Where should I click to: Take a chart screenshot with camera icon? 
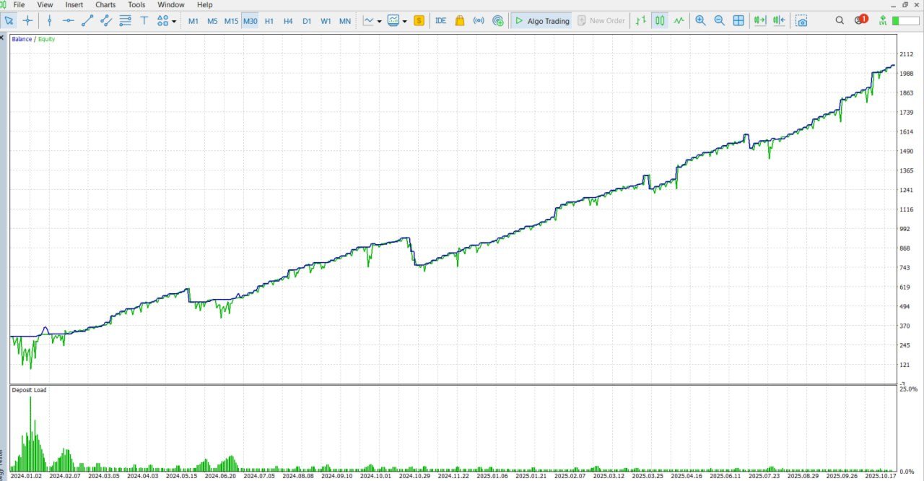[x=801, y=21]
